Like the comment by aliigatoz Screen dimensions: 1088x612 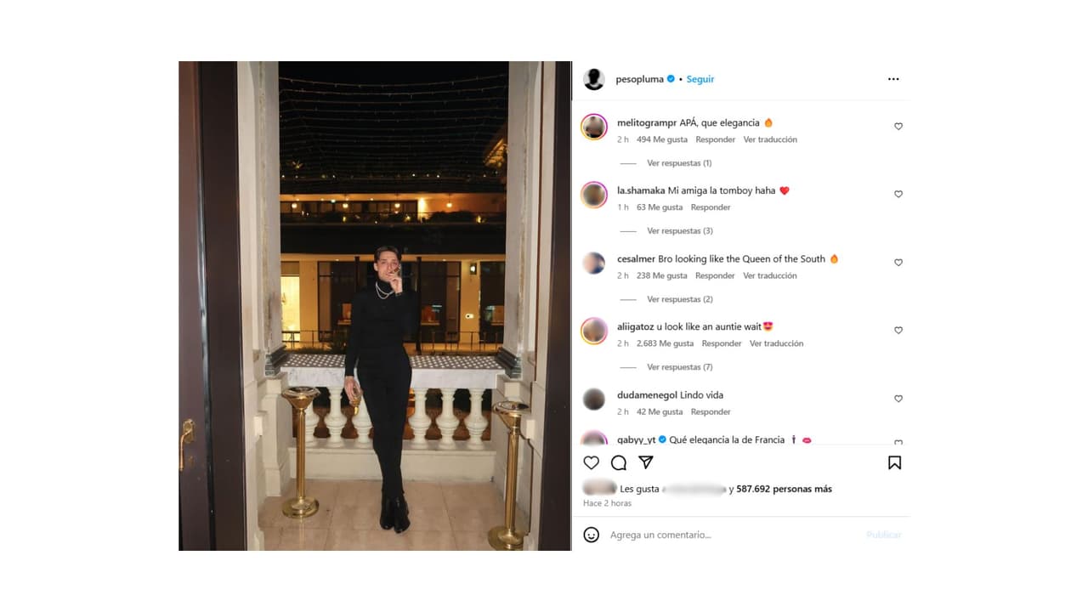pyautogui.click(x=898, y=331)
